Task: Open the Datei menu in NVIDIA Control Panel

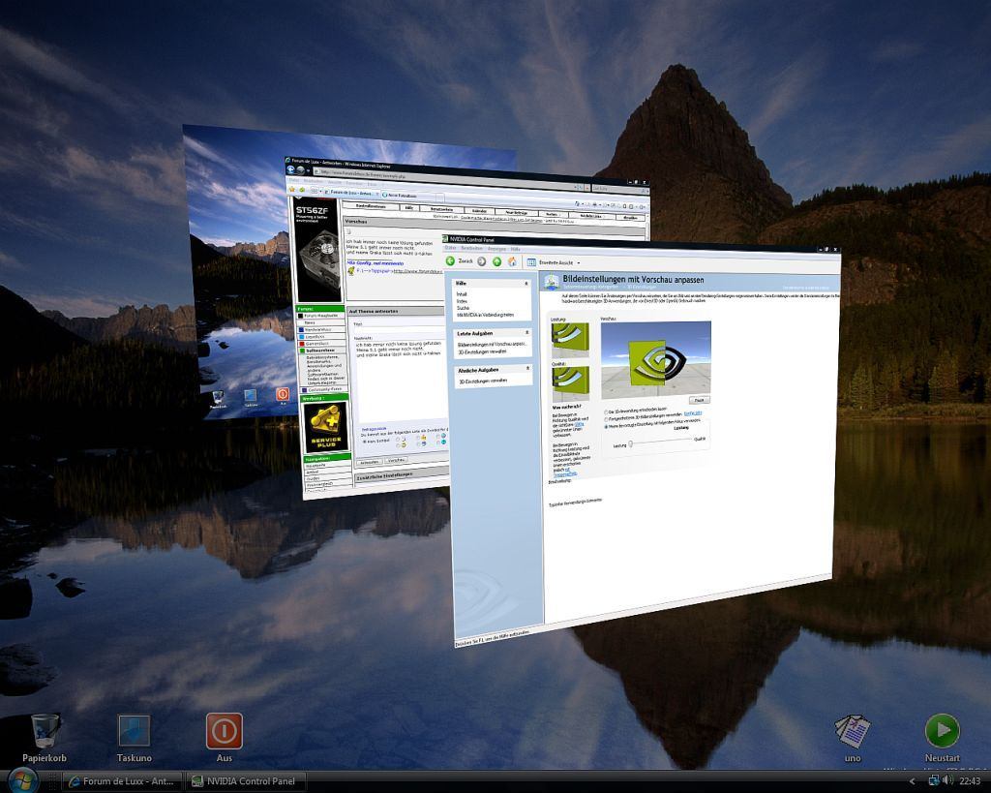Action: 450,248
